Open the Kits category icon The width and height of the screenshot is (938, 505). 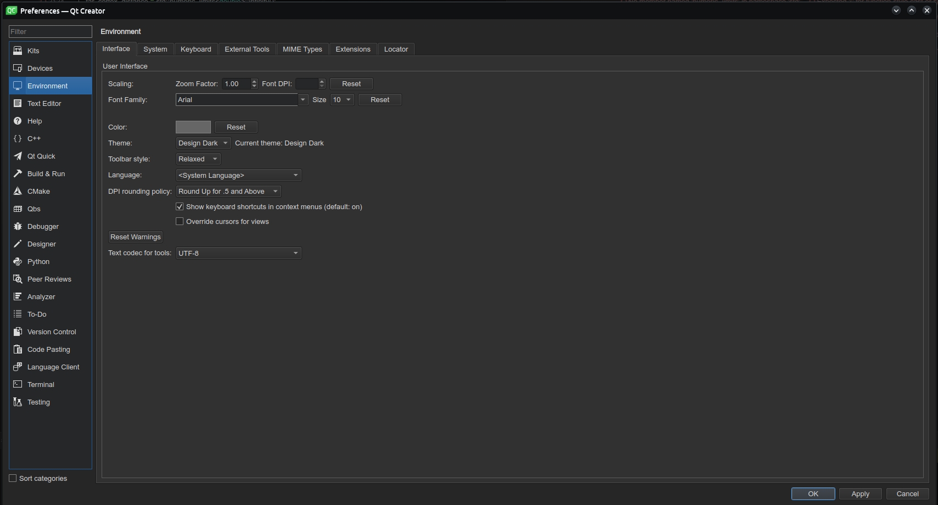pyautogui.click(x=18, y=50)
